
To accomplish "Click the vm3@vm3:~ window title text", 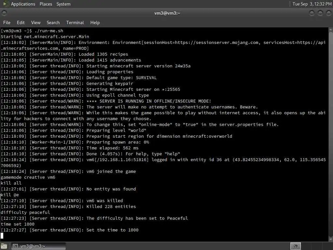I will click(167, 13).
